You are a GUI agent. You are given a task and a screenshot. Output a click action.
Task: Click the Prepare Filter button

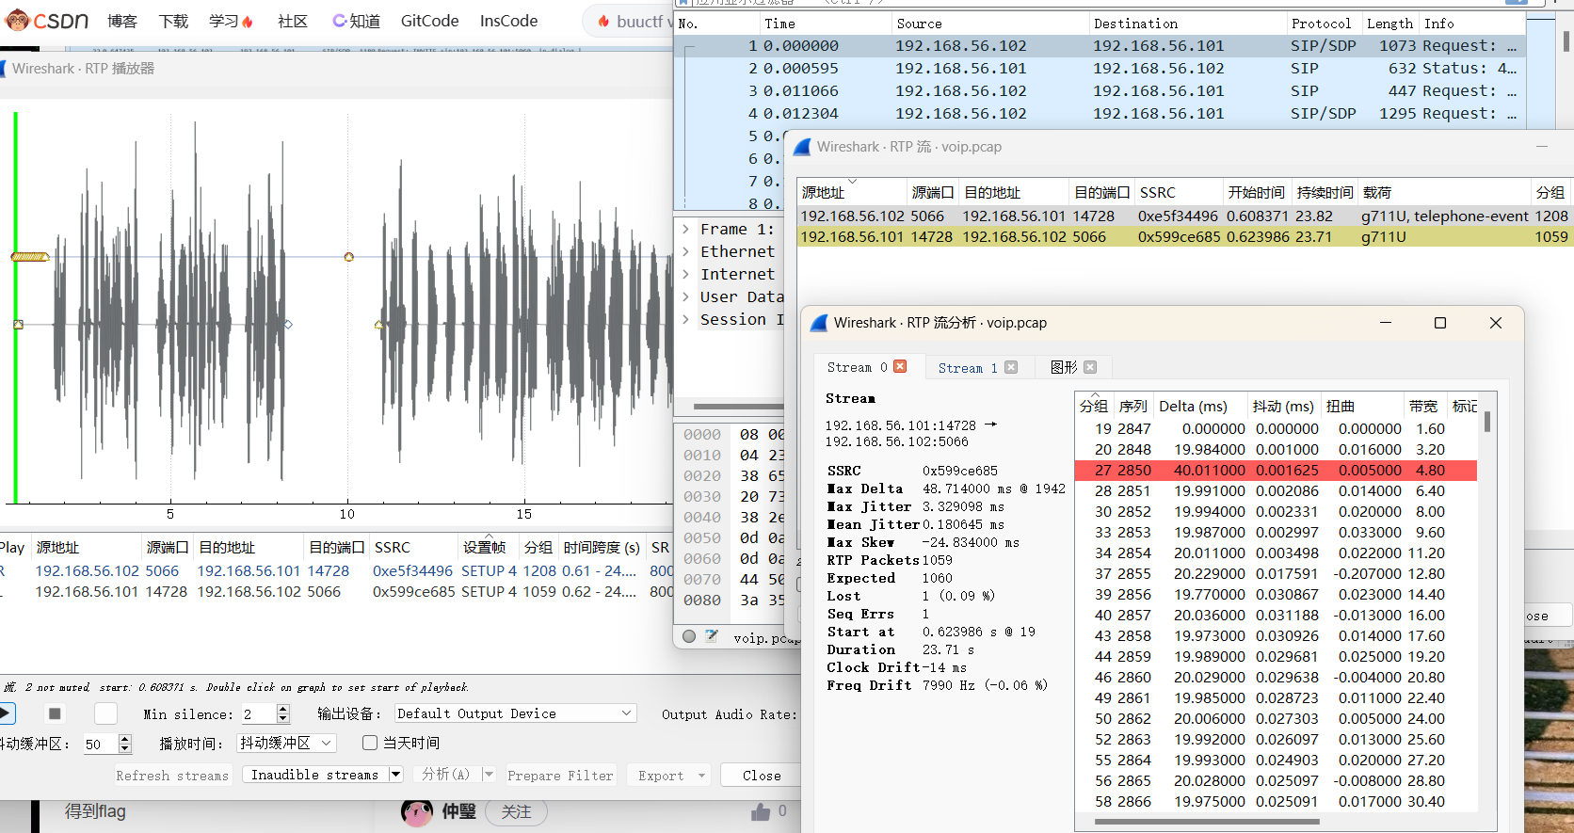(560, 776)
